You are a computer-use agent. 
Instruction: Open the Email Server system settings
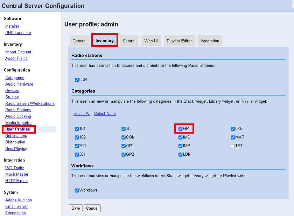click(16, 207)
